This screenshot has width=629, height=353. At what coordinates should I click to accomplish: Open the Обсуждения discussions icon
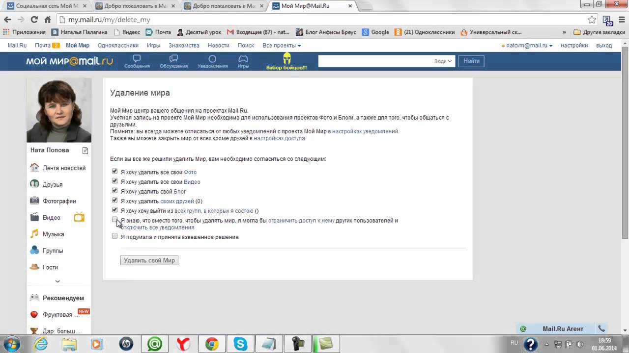point(173,61)
